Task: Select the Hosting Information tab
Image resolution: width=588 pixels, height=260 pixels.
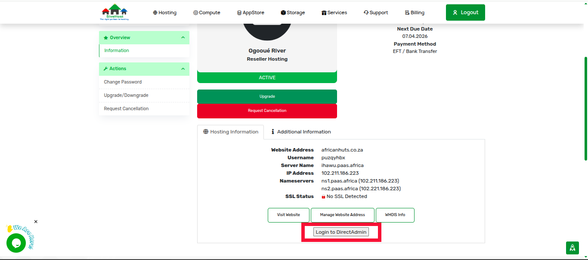Action: pos(230,132)
